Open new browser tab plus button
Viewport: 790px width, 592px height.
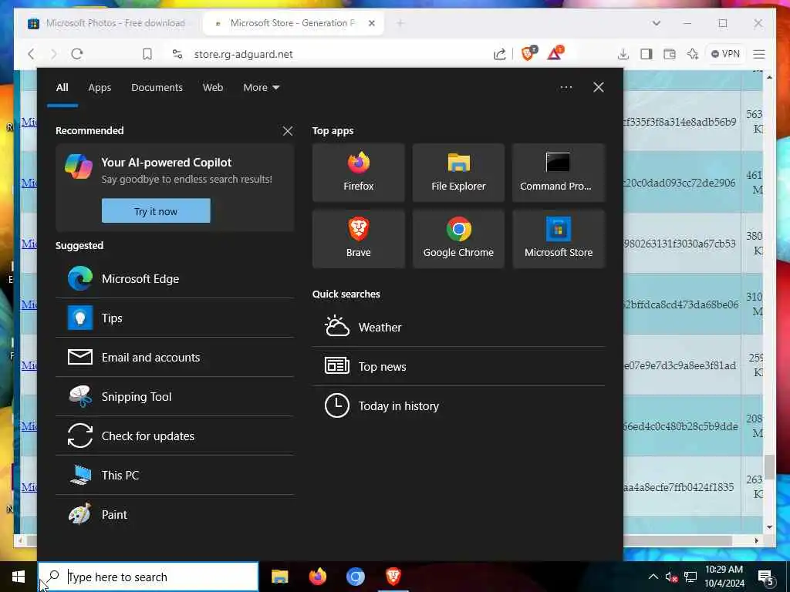400,23
